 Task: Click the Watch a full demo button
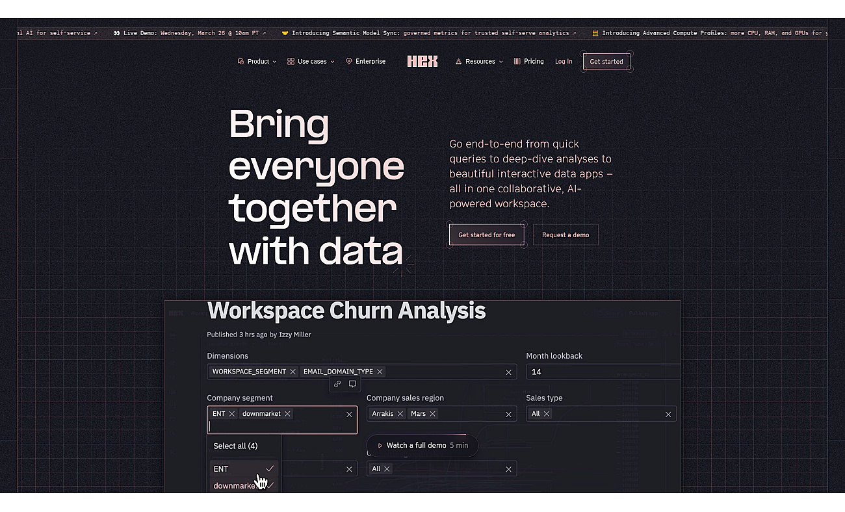click(422, 446)
